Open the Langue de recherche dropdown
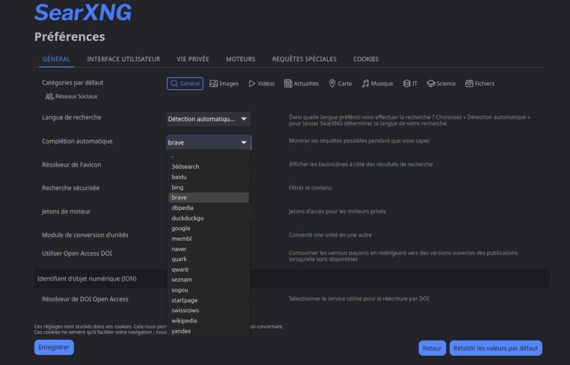Image resolution: width=570 pixels, height=365 pixels. pos(209,119)
